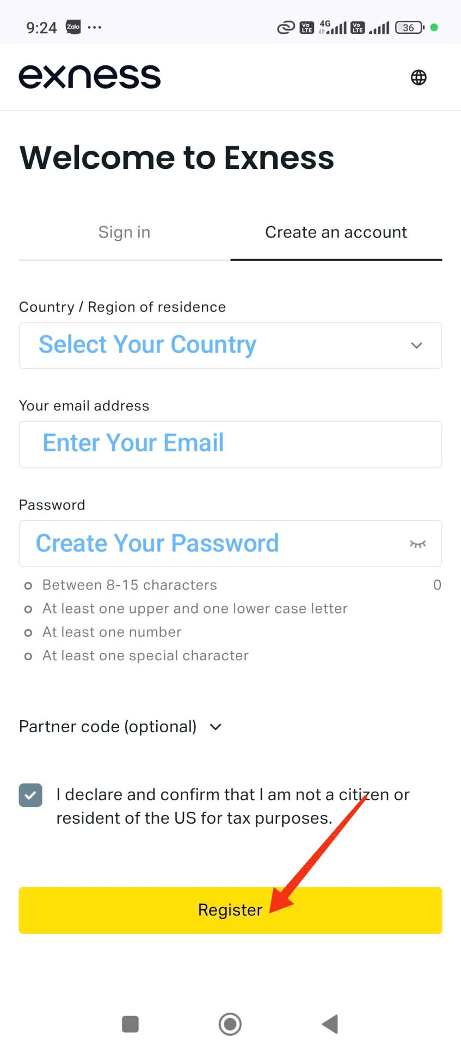Image resolution: width=461 pixels, height=1052 pixels.
Task: Tap the link status bar icon
Action: click(286, 27)
